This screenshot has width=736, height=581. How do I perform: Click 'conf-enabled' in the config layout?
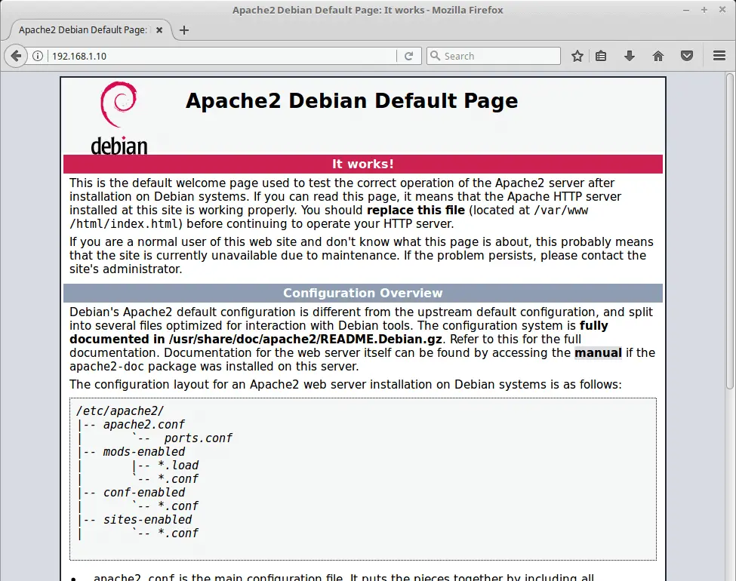144,493
